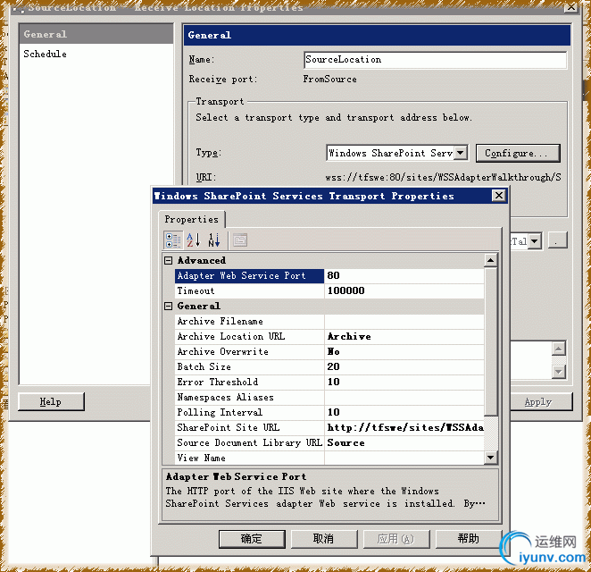This screenshot has width=591, height=572.
Task: Select the Archive Location URL property
Action: (x=329, y=337)
